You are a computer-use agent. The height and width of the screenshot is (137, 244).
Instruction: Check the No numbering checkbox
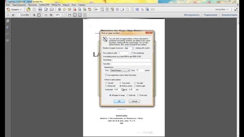pyautogui.click(x=132, y=53)
